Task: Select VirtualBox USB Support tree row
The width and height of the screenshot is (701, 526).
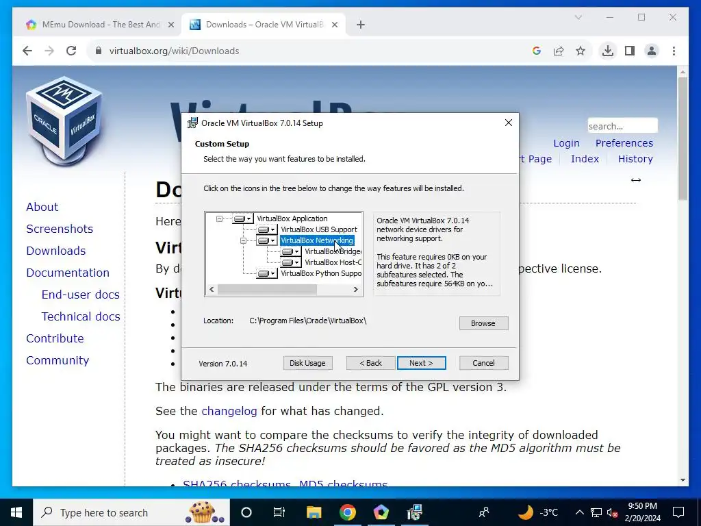Action: (x=319, y=229)
